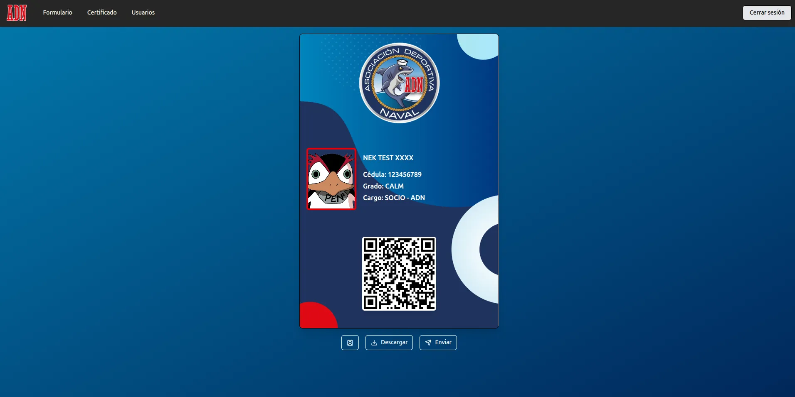Select the name text NEK TEST XXXX
795x397 pixels.
388,158
